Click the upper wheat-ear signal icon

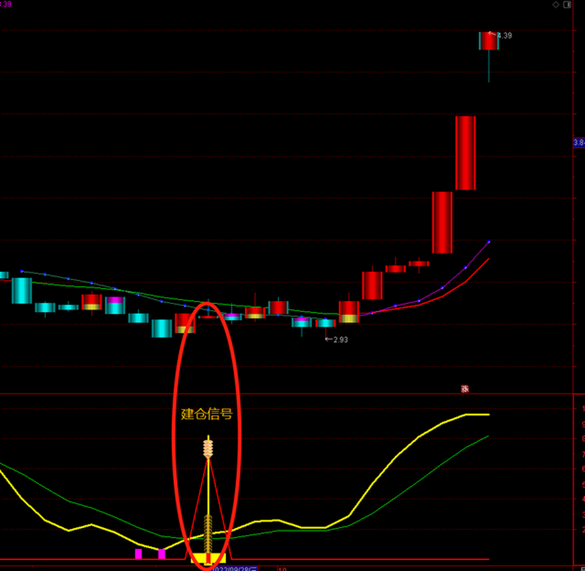pos(208,449)
